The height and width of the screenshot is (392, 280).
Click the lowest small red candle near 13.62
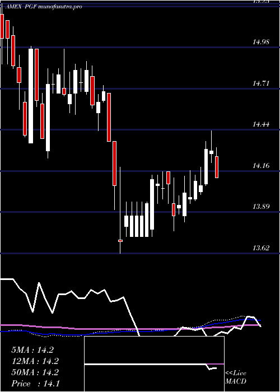click(x=120, y=241)
